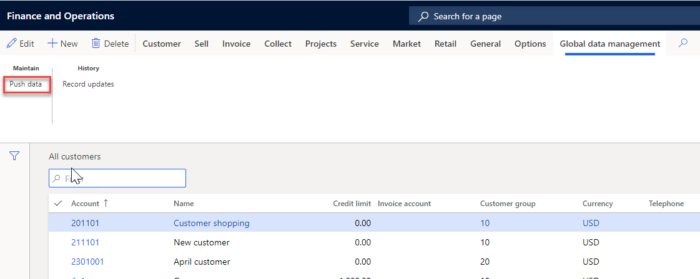Click Record updates under History
The width and height of the screenshot is (700, 279).
point(88,84)
